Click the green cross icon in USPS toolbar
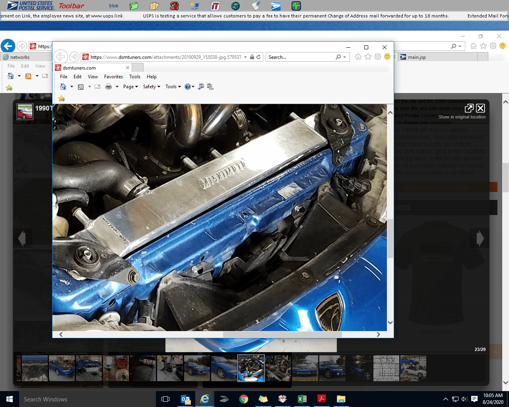Screen dimensions: 509x407 click(296, 6)
